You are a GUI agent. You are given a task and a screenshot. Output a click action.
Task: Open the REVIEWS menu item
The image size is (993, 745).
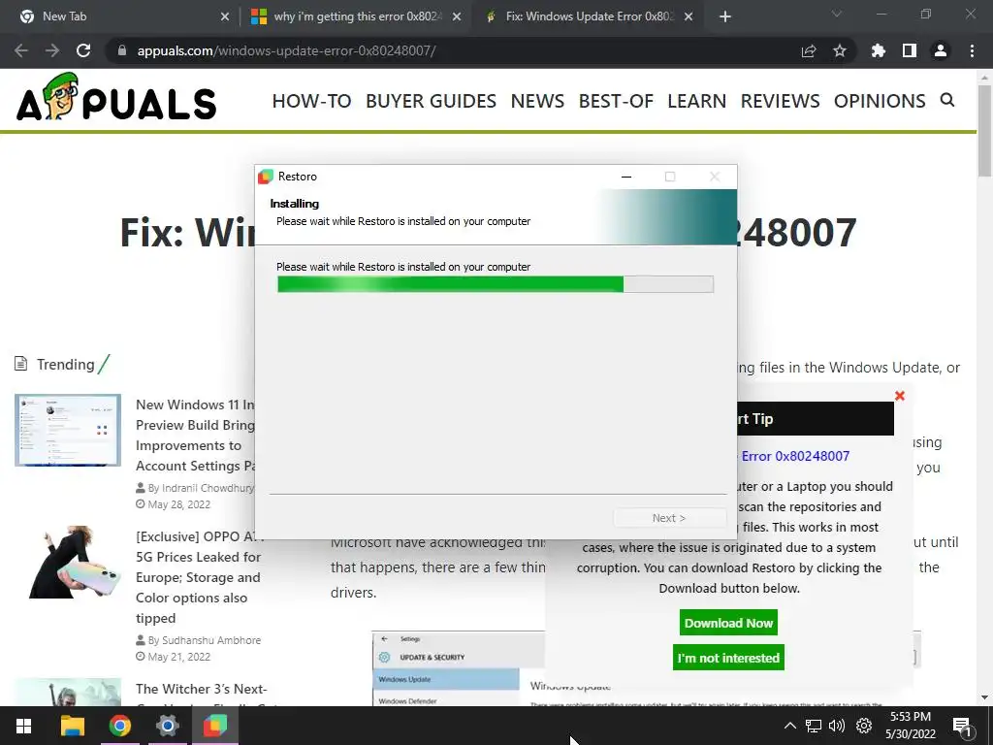pyautogui.click(x=780, y=101)
